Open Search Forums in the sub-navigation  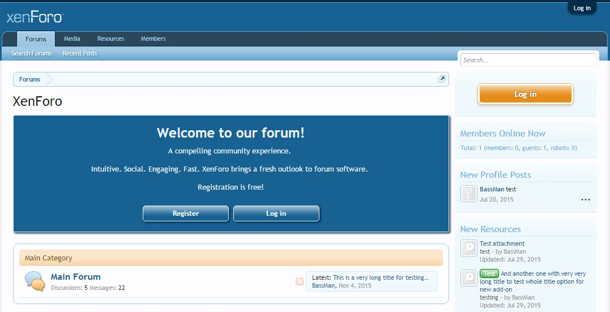pos(32,53)
